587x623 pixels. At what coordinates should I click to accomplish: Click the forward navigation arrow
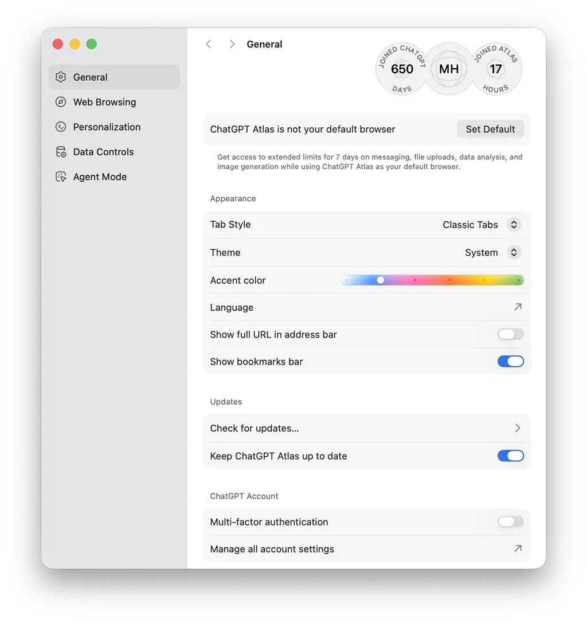pyautogui.click(x=232, y=44)
